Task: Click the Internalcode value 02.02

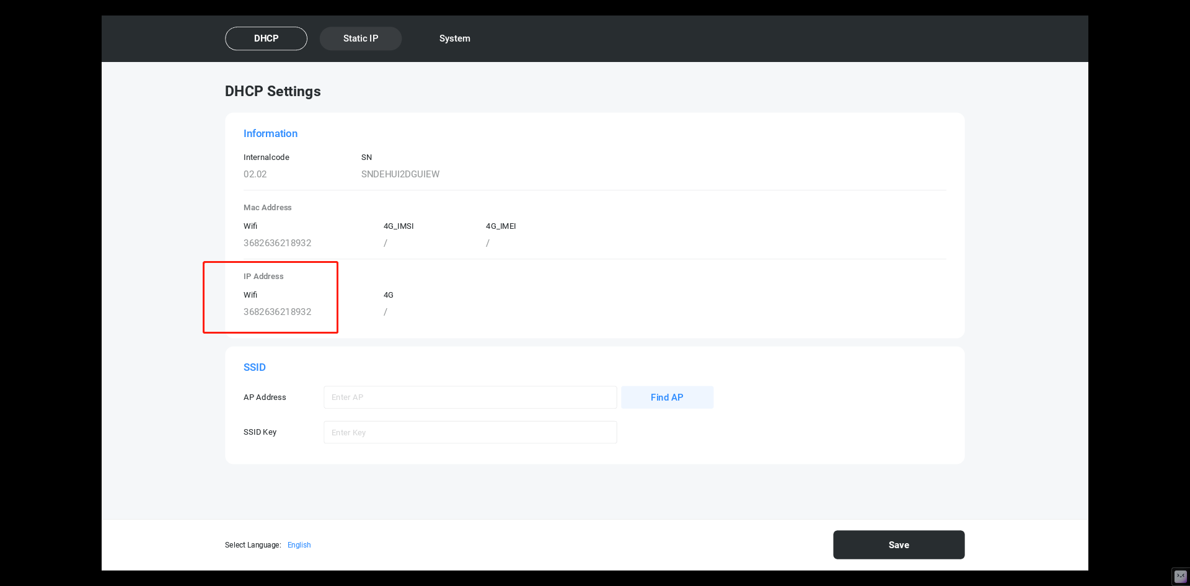Action: (255, 174)
